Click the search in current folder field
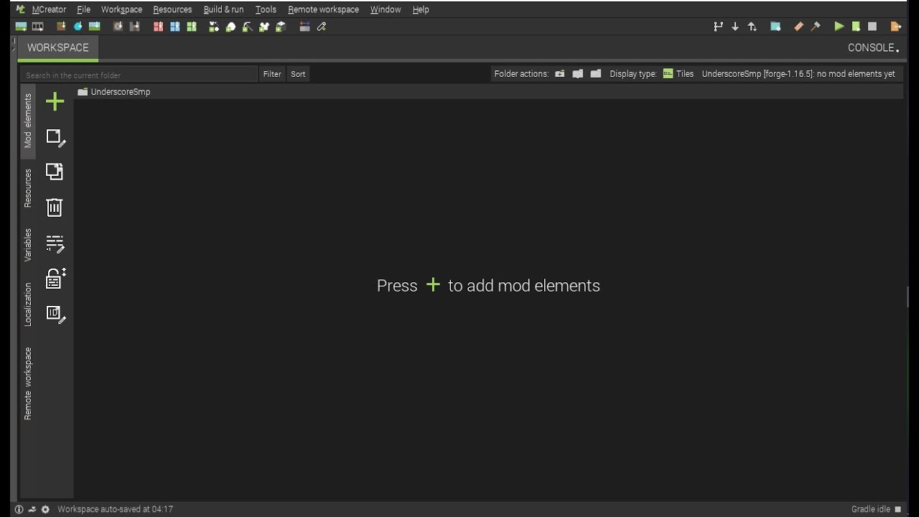The image size is (919, 517). (x=139, y=75)
